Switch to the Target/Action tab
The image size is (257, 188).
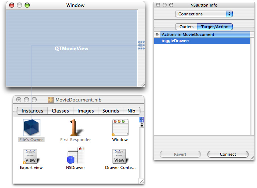pyautogui.click(x=215, y=27)
